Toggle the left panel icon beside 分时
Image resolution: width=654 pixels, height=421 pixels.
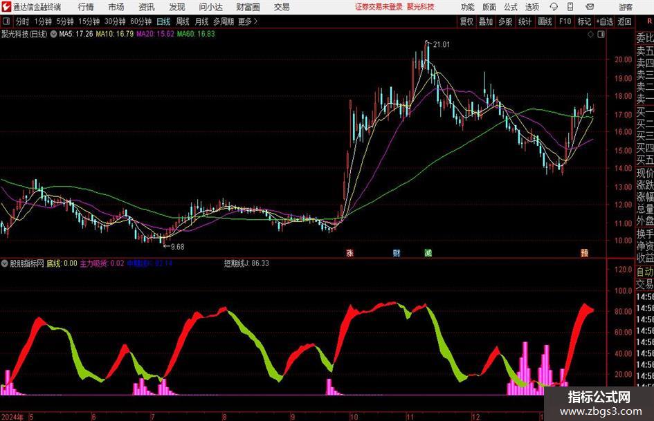click(6, 21)
